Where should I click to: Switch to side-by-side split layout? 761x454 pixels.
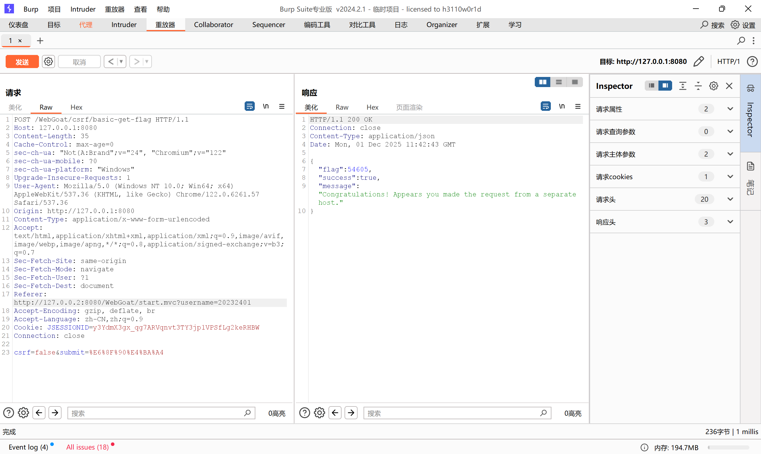[543, 82]
